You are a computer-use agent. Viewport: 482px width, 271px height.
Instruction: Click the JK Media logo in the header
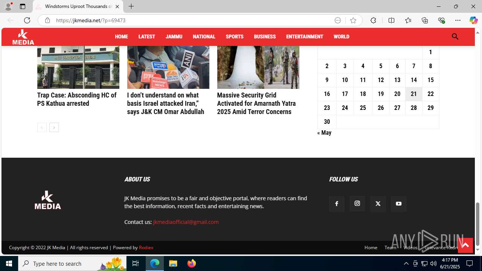click(23, 37)
